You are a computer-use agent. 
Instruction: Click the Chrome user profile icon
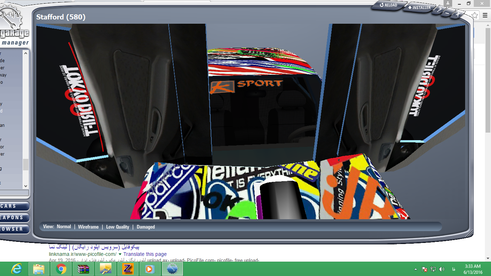point(448,3)
